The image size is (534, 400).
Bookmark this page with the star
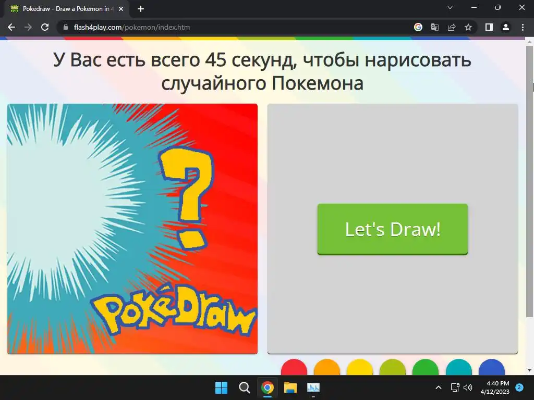(468, 27)
